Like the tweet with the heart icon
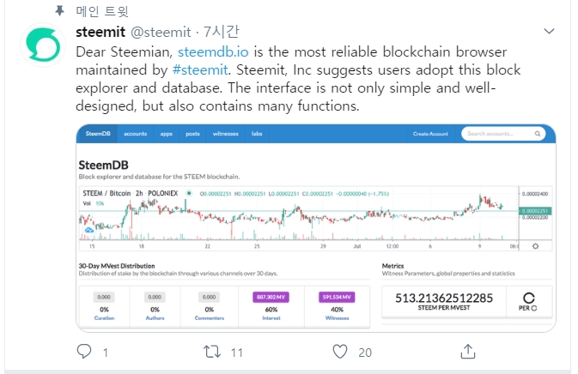 click(x=340, y=352)
